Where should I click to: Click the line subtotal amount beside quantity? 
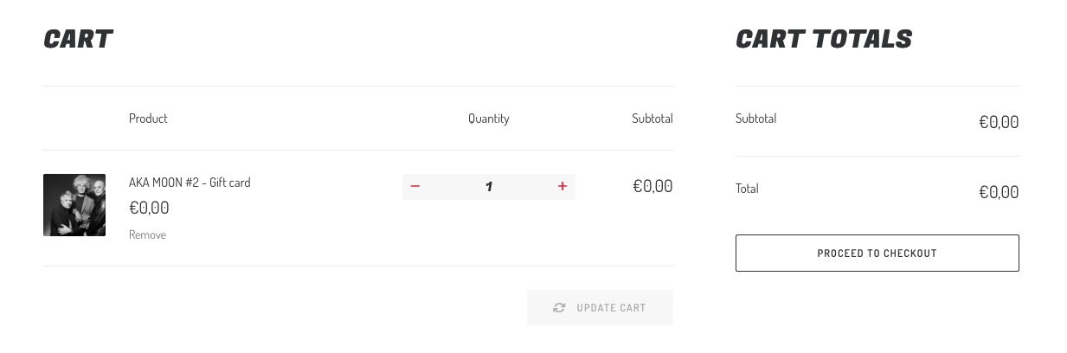tap(652, 186)
